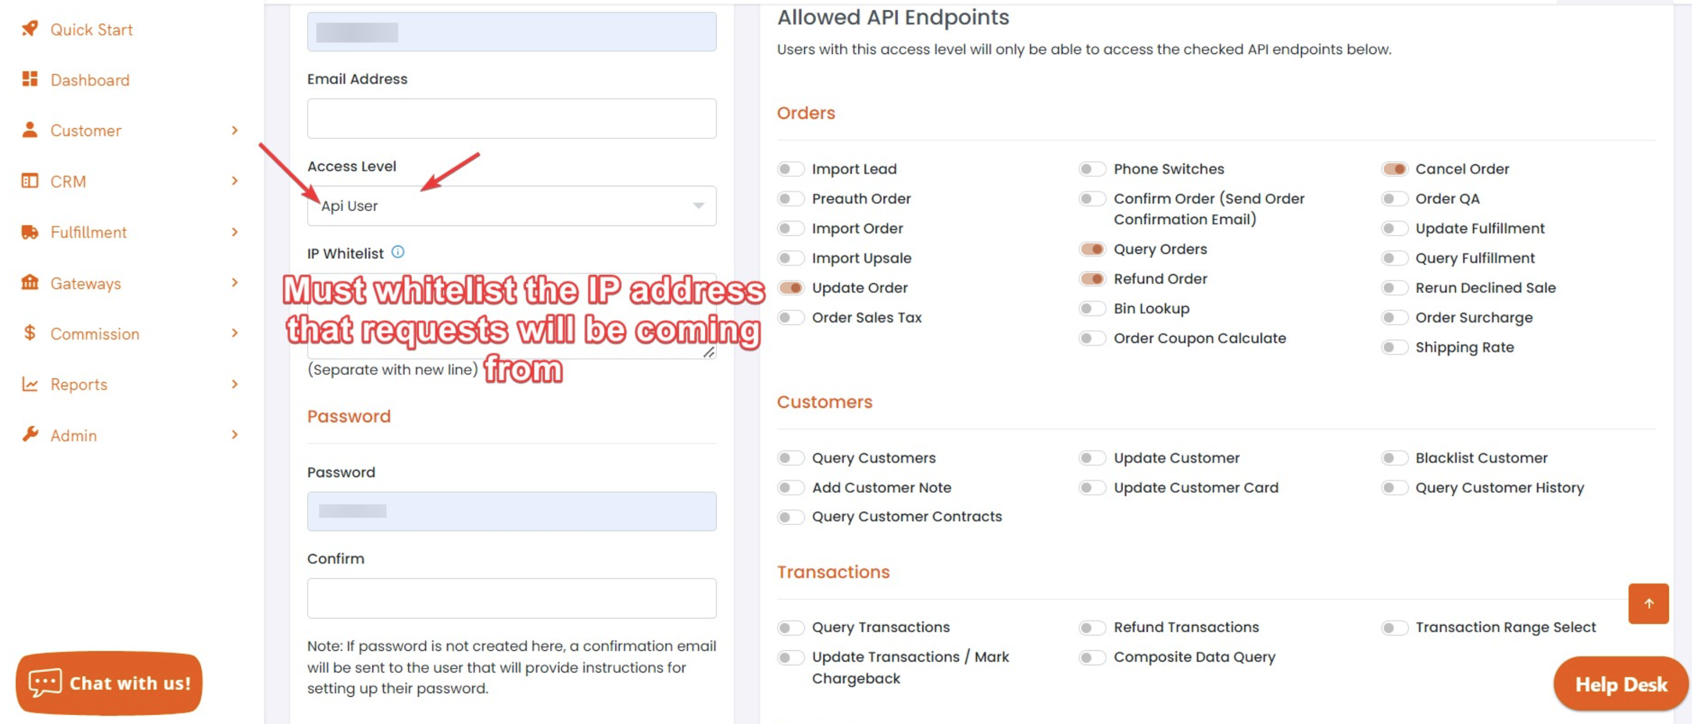Click the Quick Start rocket icon
The width and height of the screenshot is (1692, 724).
[x=29, y=28]
